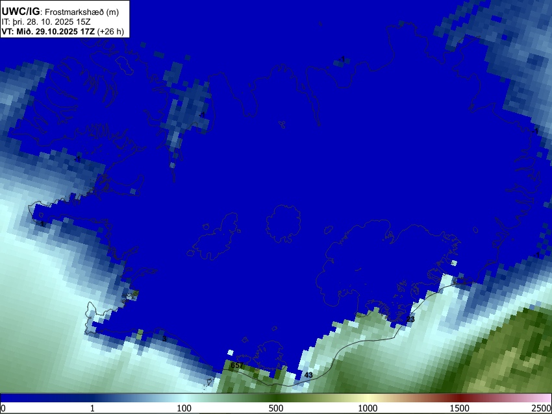This screenshot has height=414, width=552.
Task: Click the '0' tick label on the color scale
Action: (x=3, y=408)
